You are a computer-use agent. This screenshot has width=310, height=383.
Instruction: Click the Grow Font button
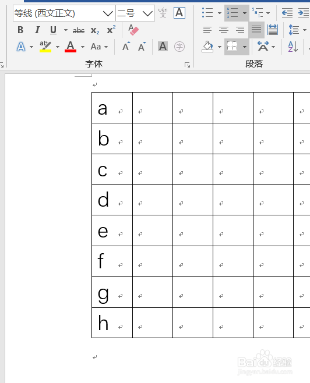coord(126,47)
